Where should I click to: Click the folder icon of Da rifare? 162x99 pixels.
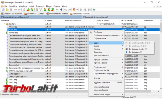click(x=7, y=24)
